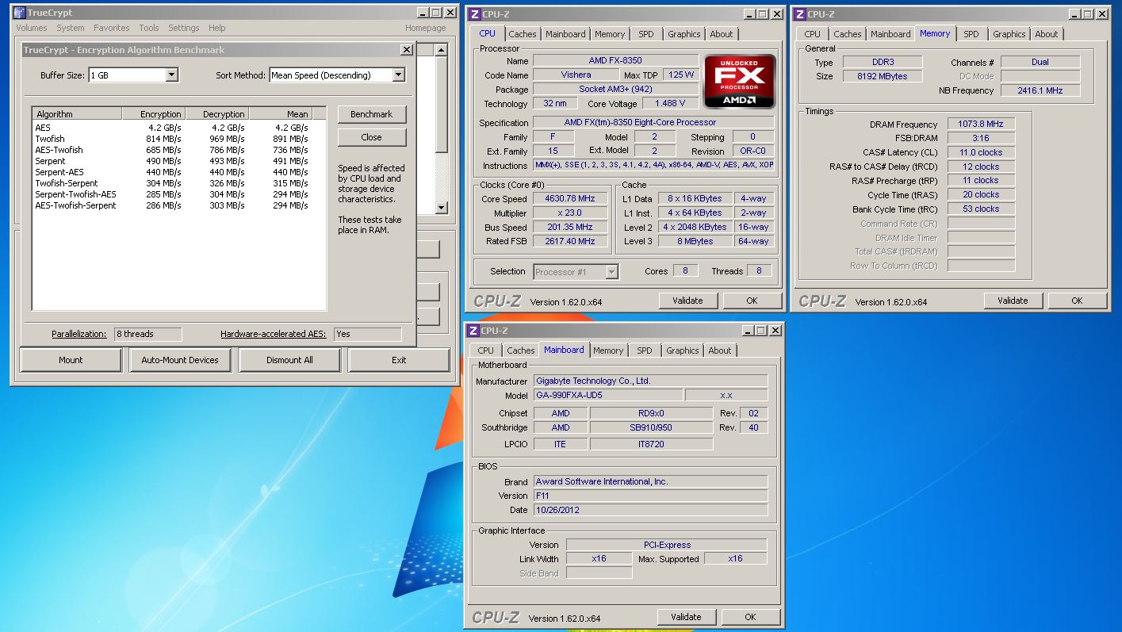Screen dimensions: 1122x632
Task: Select the Twofish-Serpent row in algorithm list
Action: [x=67, y=183]
